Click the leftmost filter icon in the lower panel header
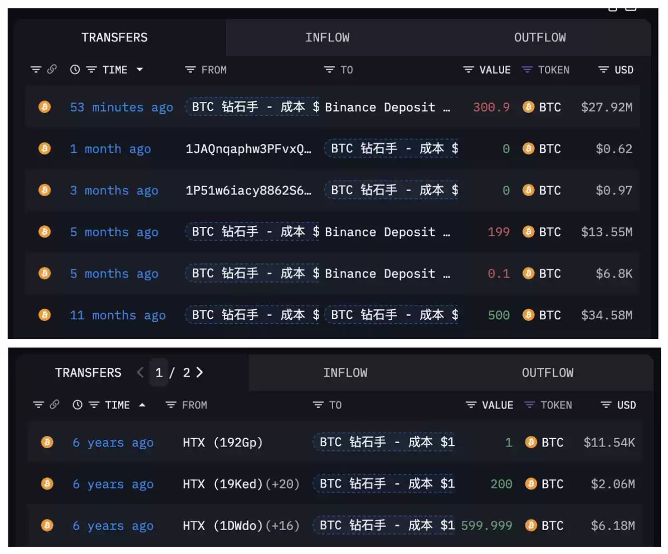Viewport: 668px width, 554px height. (x=38, y=405)
